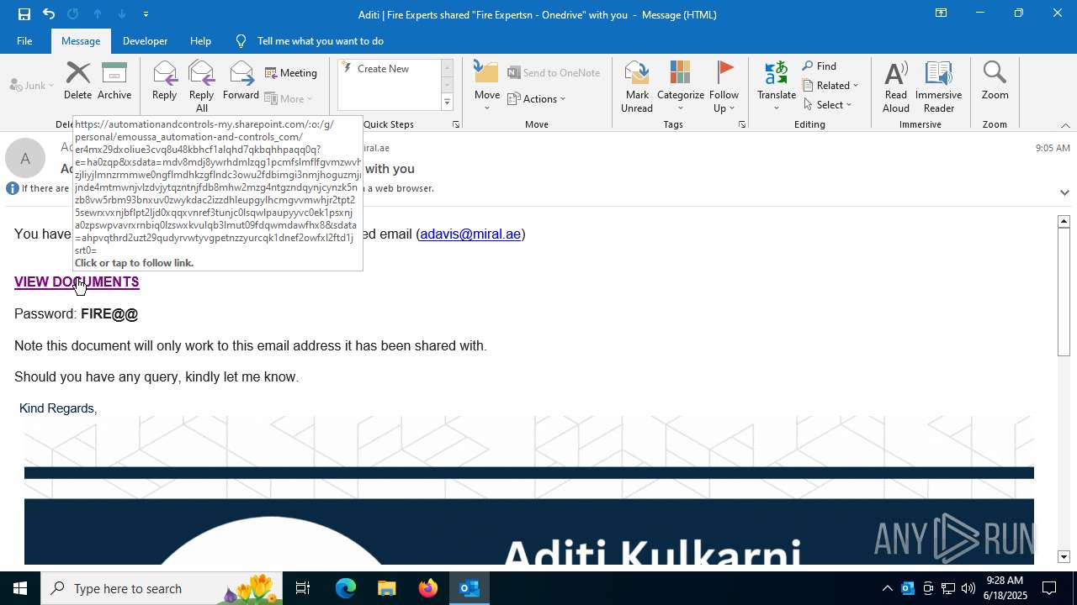1077x605 pixels.
Task: Delete the message with Delete icon
Action: 77,82
